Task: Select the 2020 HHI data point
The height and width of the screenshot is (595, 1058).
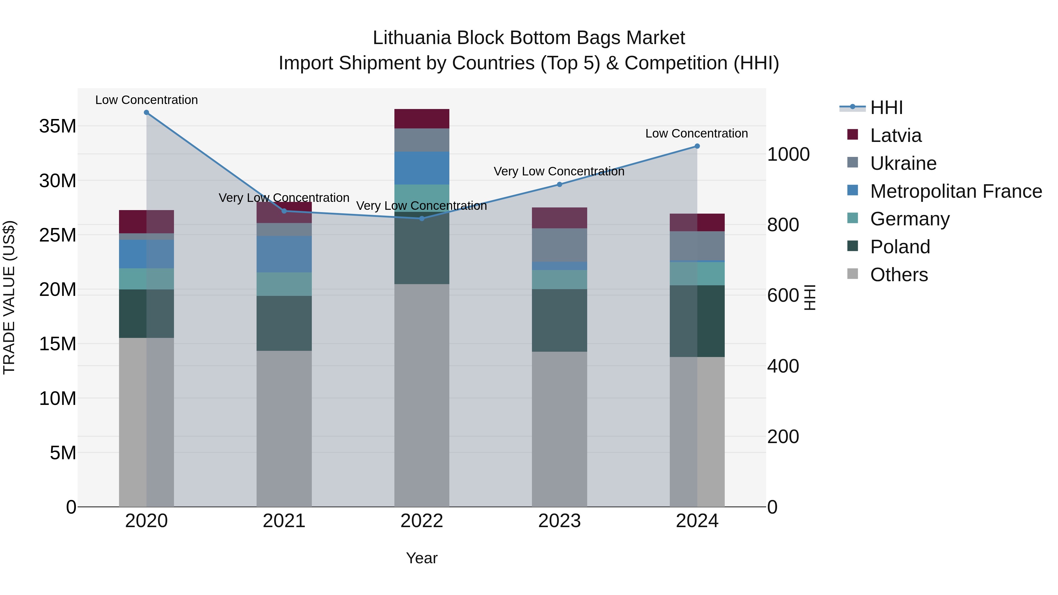Action: (147, 113)
